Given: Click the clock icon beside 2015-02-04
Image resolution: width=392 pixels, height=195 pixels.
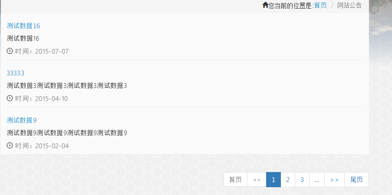Looking at the screenshot, I should 10,145.
